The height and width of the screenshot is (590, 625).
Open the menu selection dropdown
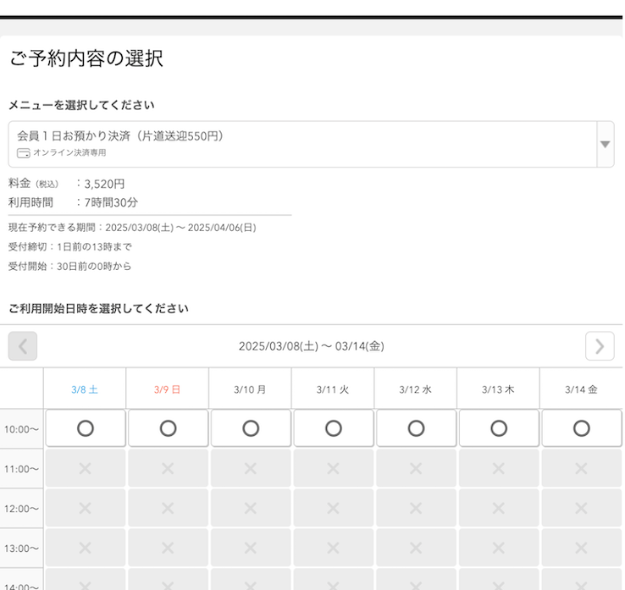311,144
